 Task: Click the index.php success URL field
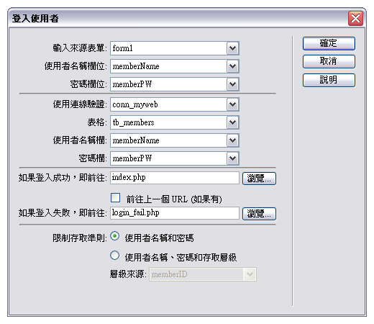[175, 178]
